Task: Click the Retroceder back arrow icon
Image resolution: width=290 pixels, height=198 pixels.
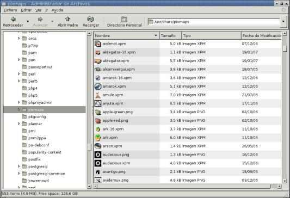Action: [x=13, y=19]
